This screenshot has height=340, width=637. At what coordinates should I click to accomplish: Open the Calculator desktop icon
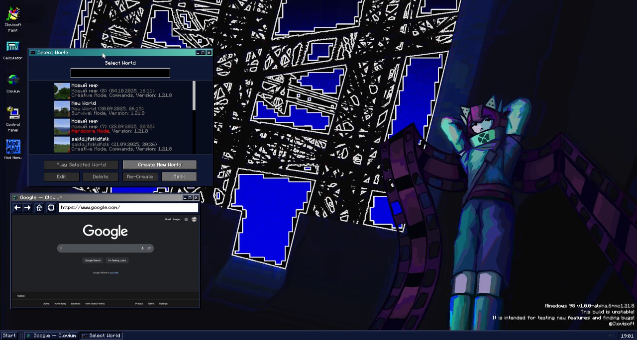click(13, 51)
